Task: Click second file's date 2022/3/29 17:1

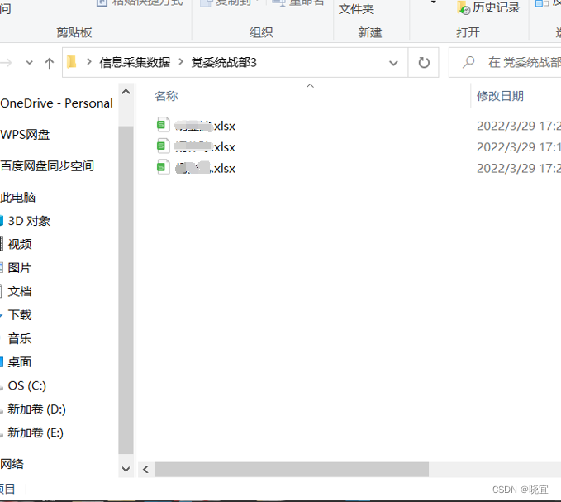Action: [x=519, y=147]
